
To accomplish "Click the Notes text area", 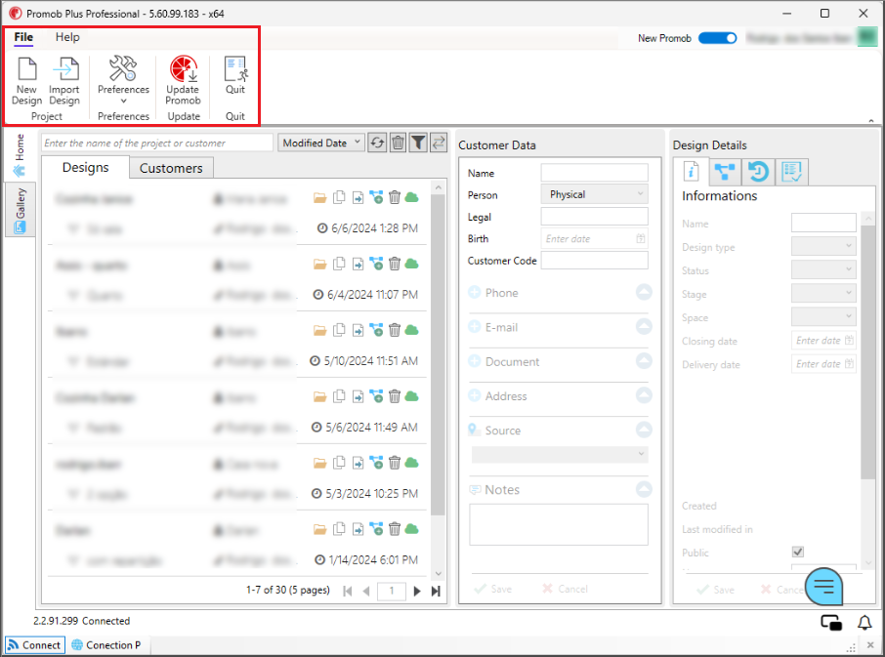I will click(x=559, y=524).
